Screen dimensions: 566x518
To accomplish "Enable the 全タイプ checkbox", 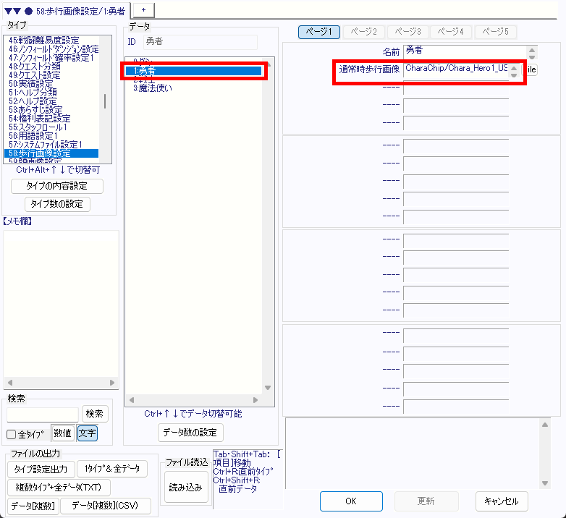I will click(11, 435).
